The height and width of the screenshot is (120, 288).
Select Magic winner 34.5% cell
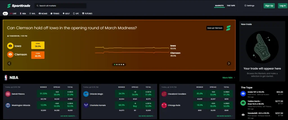coord(121,94)
